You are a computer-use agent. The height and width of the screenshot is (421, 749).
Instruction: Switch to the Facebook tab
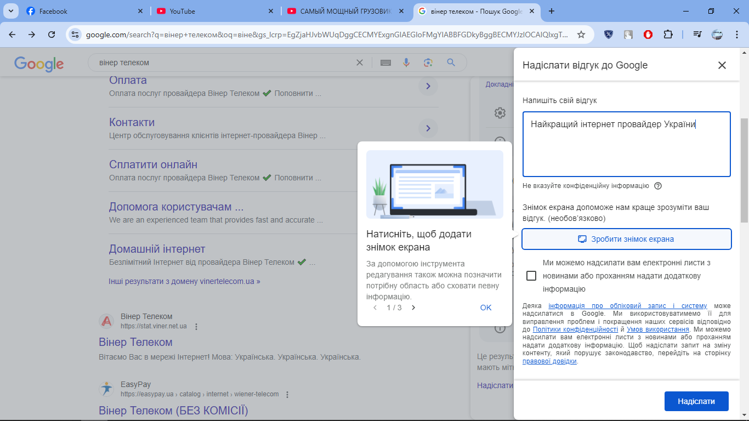click(x=85, y=11)
